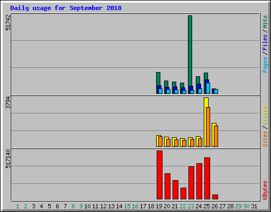
Task: Click the small red KBytes bar for day 26
Action: pyautogui.click(x=215, y=197)
